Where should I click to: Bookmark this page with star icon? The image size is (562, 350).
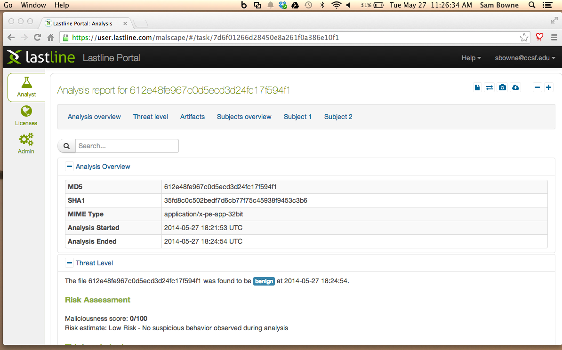(x=524, y=37)
